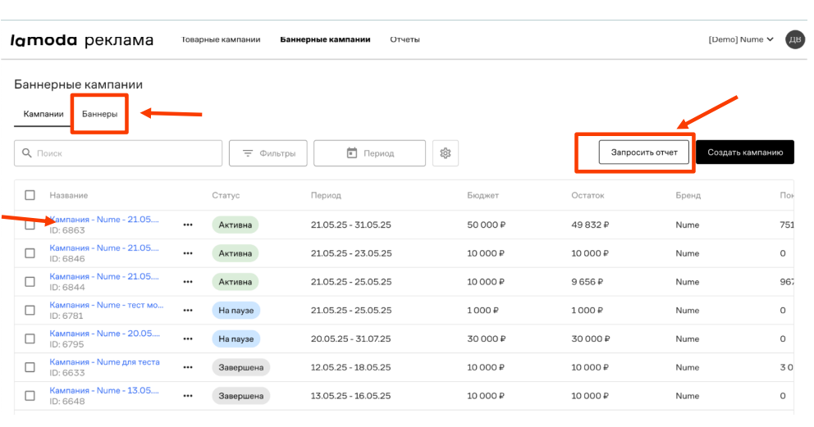
Task: Click the Создать кампанию button
Action: click(x=745, y=152)
